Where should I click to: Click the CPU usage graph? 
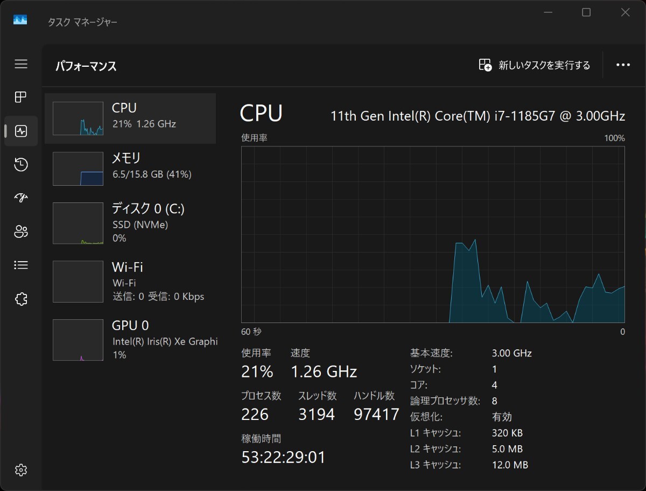click(433, 234)
